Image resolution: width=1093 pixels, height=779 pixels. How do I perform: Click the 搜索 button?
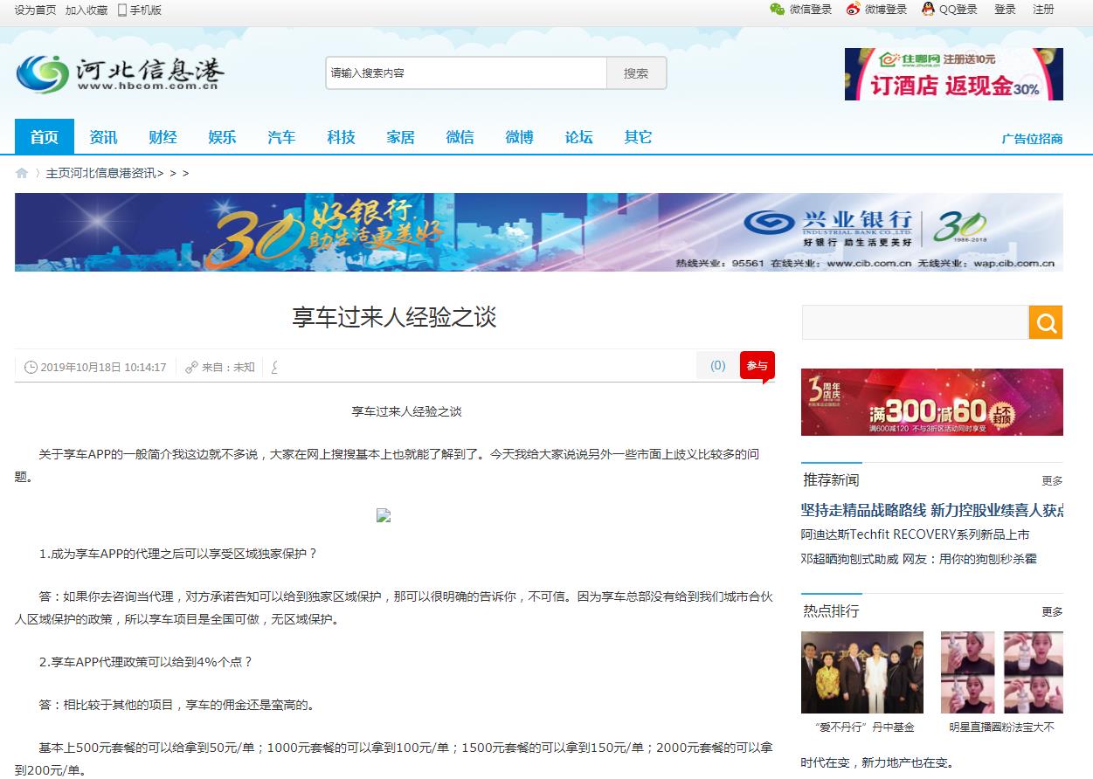coord(636,73)
